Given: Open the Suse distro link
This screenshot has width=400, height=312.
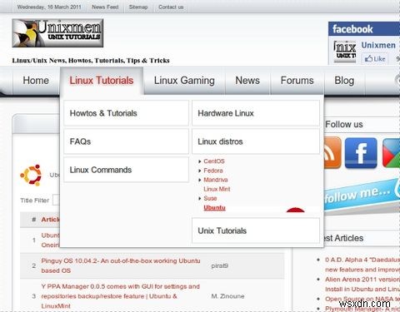Looking at the screenshot, I should 210,198.
